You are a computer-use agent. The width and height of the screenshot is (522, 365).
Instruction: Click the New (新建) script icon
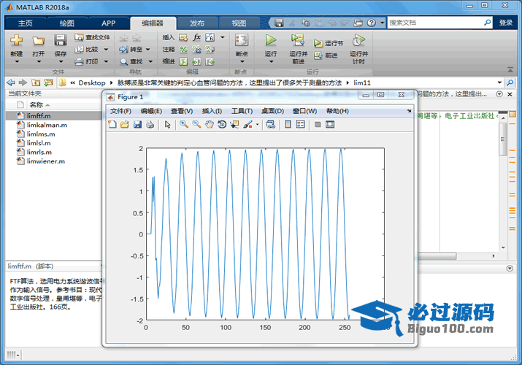coord(16,40)
